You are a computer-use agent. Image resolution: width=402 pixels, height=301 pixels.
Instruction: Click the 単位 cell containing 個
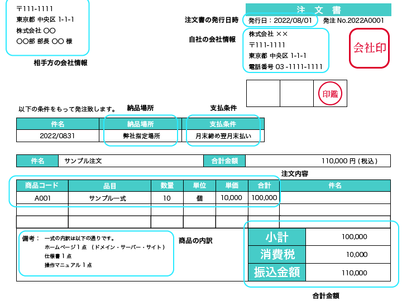(199, 198)
